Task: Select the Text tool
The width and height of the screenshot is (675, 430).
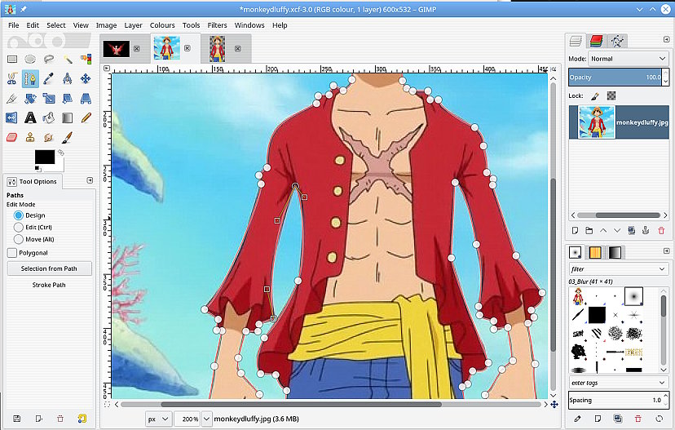Action: (x=30, y=117)
